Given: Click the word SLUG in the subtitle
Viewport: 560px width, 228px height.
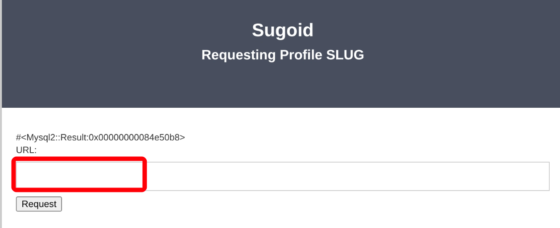Looking at the screenshot, I should 345,55.
